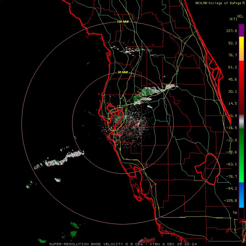This screenshot has width=246, height=246.
Task: Click the VEL legend heading
Action: (x=240, y=16)
